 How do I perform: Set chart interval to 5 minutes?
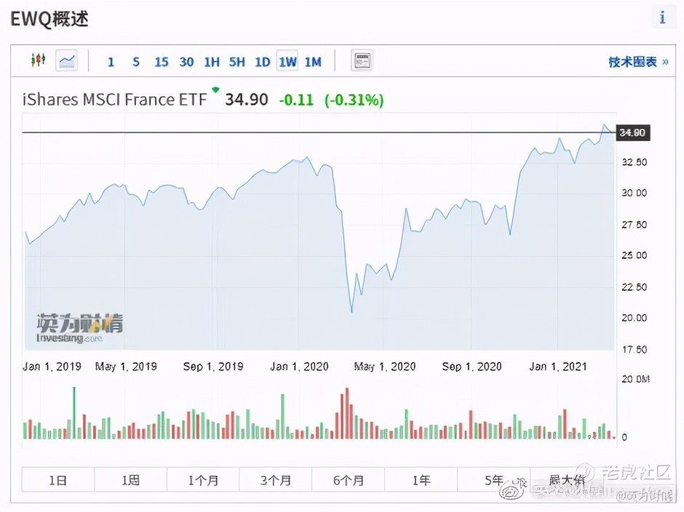click(x=136, y=62)
